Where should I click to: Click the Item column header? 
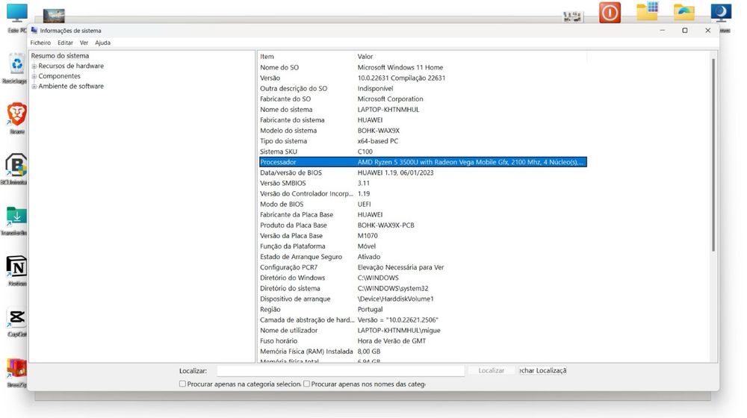[306, 57]
